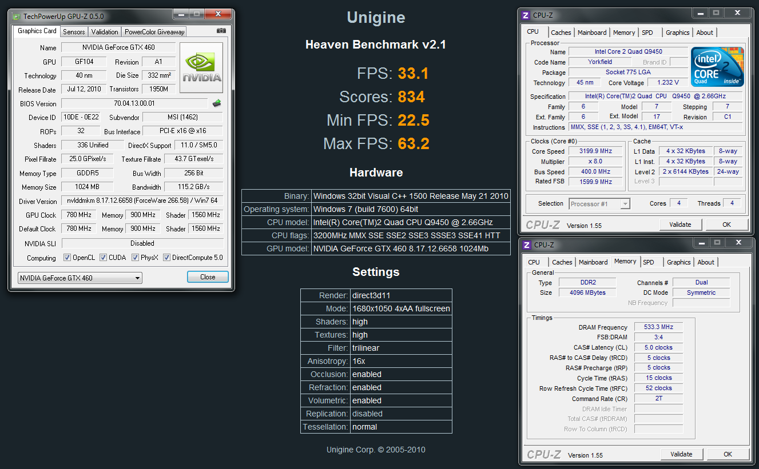Click the Code Name field Yorkfield
This screenshot has height=469, width=759.
tap(600, 62)
